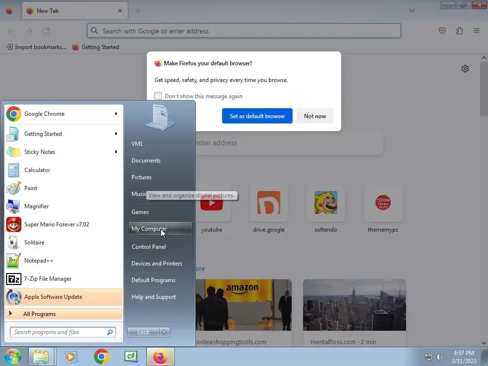Check Don't show this message again
The image size is (488, 366).
click(x=158, y=96)
